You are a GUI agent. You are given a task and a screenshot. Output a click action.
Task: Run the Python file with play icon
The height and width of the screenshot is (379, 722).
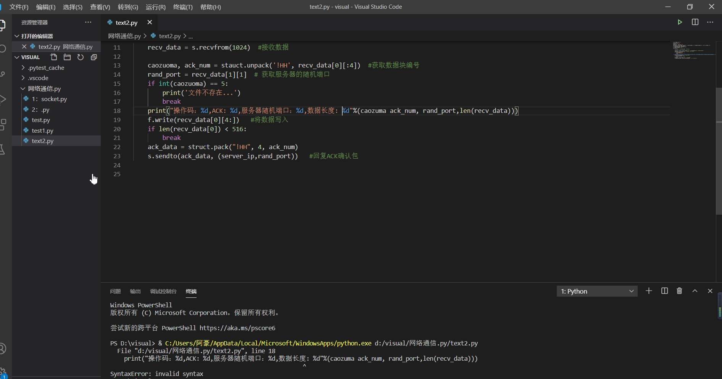point(680,22)
